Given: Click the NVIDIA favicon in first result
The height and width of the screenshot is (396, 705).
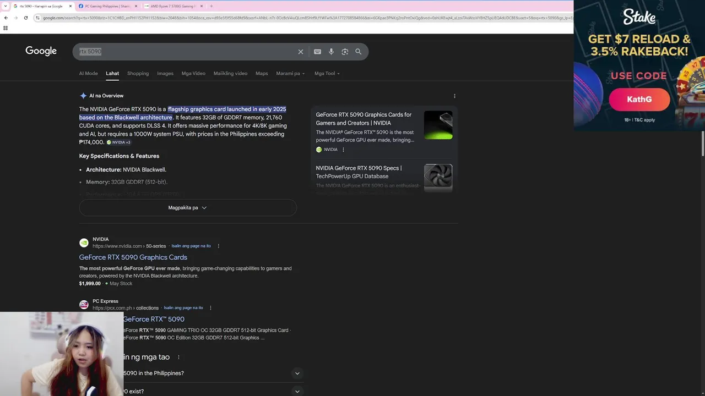Looking at the screenshot, I should (84, 243).
